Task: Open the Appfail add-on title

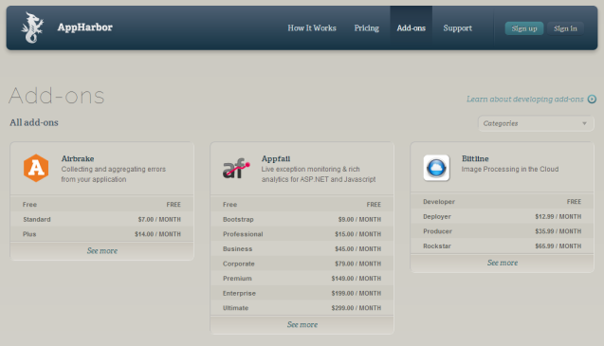Action: pos(276,158)
